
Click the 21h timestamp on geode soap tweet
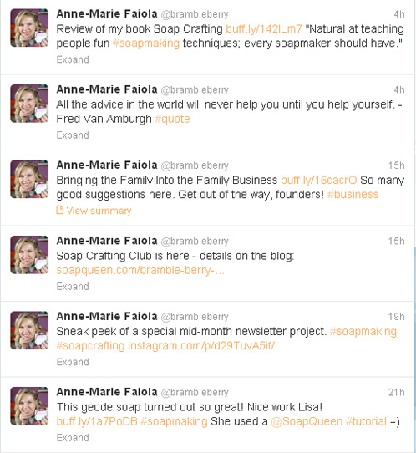(396, 392)
